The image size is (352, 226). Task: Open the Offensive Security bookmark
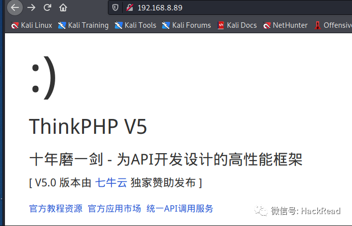click(x=333, y=25)
